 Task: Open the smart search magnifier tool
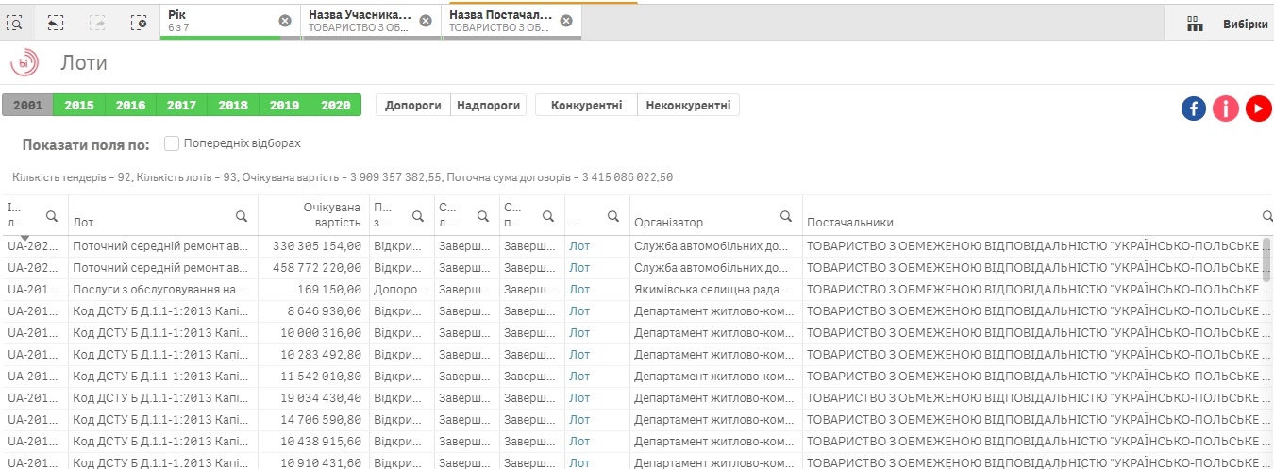point(16,21)
